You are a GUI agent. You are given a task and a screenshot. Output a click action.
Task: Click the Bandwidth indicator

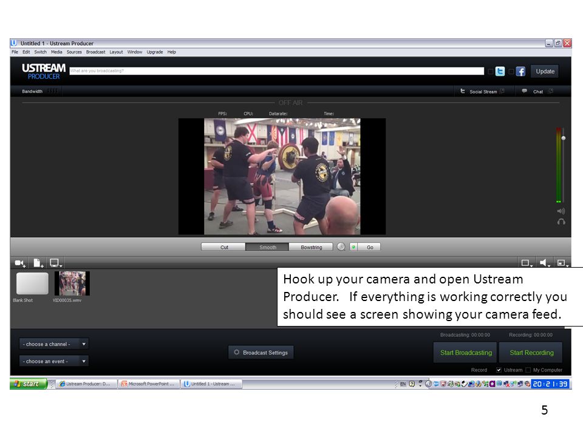(40, 91)
